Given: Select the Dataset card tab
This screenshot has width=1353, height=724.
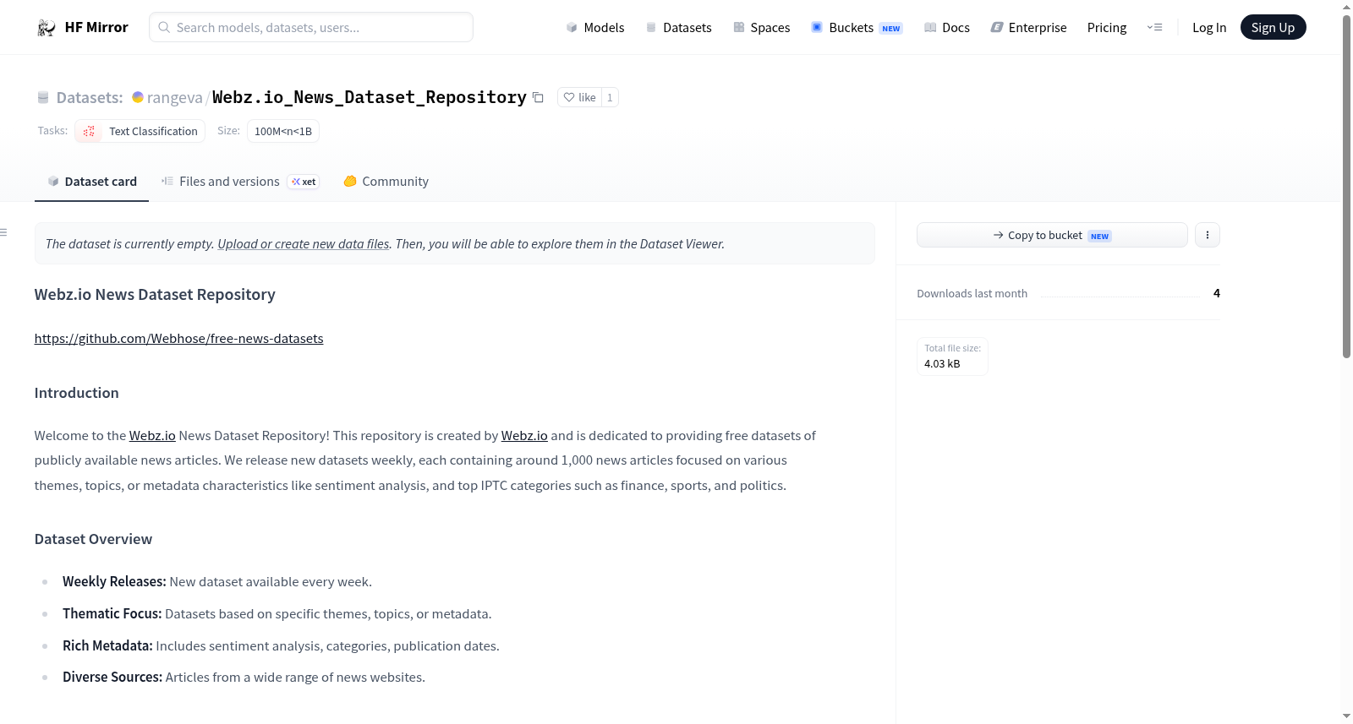Looking at the screenshot, I should point(91,182).
